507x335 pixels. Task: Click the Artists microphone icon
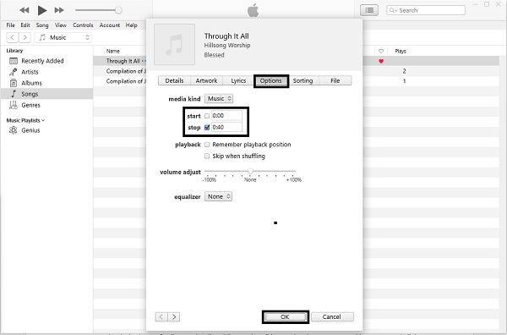tap(14, 72)
